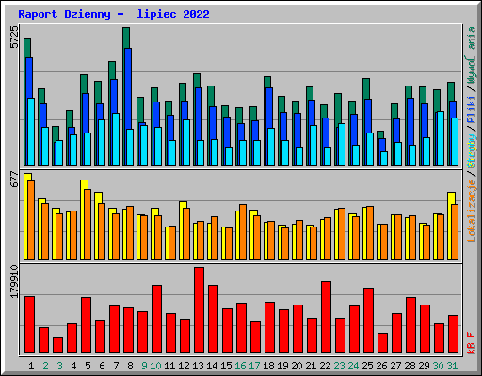Select the yellow bar for day 31
The image size is (482, 376).
click(450, 226)
